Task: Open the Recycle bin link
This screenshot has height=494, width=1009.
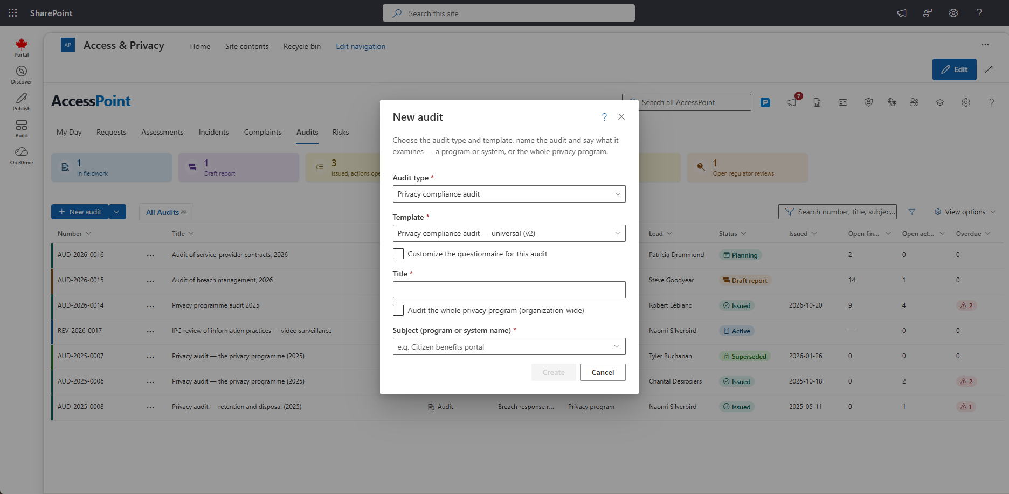Action: point(302,46)
